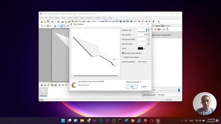Open the More information link

tap(84, 85)
